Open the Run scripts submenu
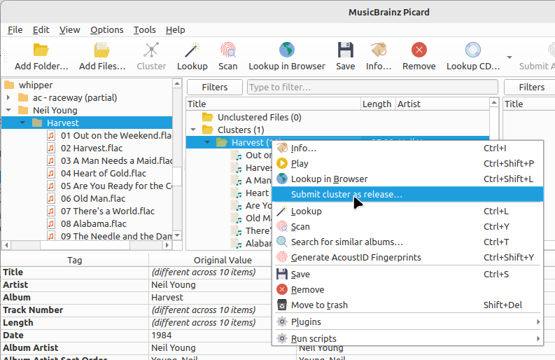Screen dimensions: 555x360 coord(407,339)
